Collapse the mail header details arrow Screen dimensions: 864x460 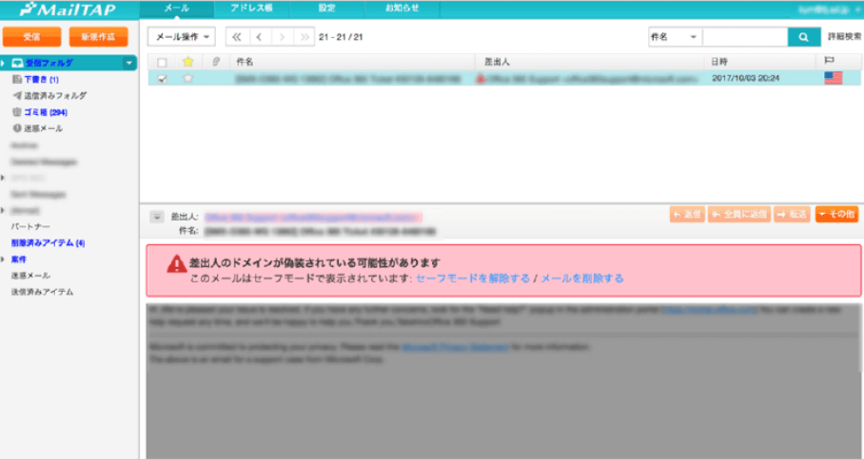pos(157,217)
